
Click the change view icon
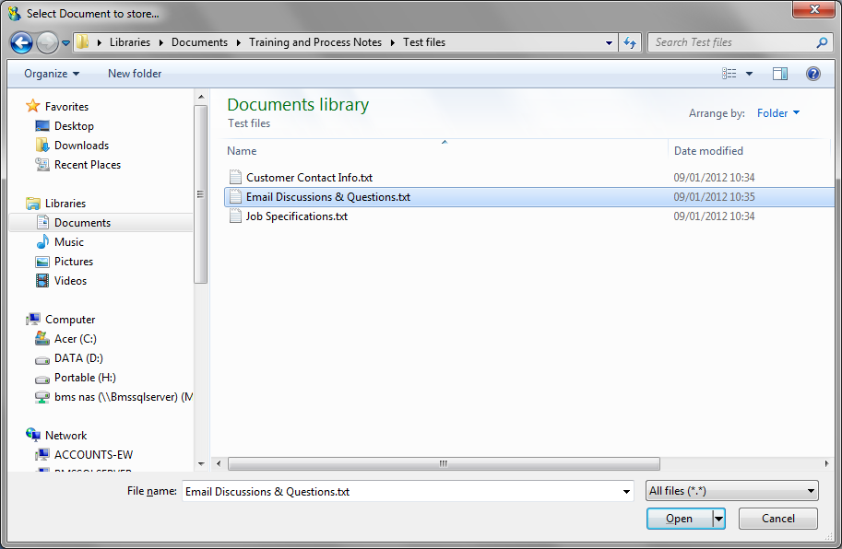click(729, 74)
